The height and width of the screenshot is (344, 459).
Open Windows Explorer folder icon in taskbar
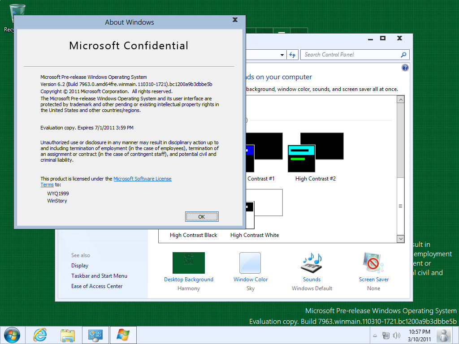pos(68,335)
